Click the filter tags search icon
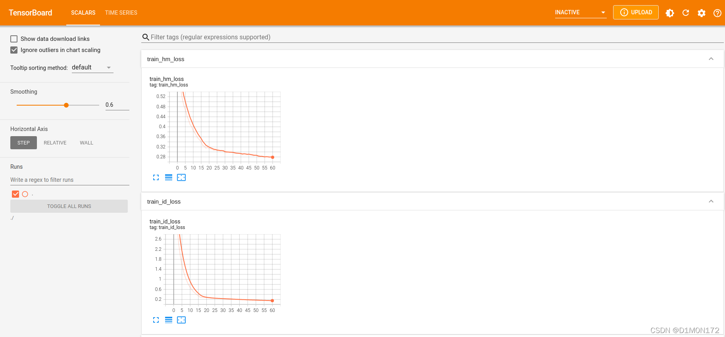 pyautogui.click(x=146, y=37)
